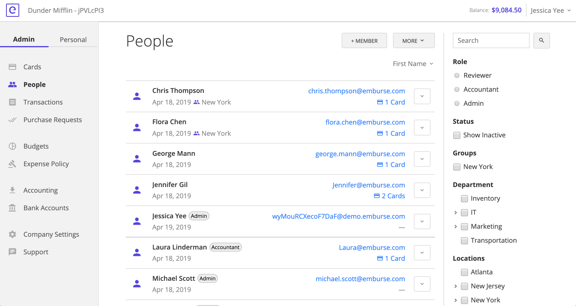Click the magnifier search button
This screenshot has width=576, height=306.
542,40
